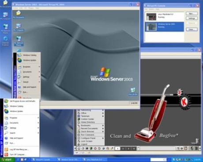
Task: Expand Settings in the XP start menu
Action: coord(21,128)
